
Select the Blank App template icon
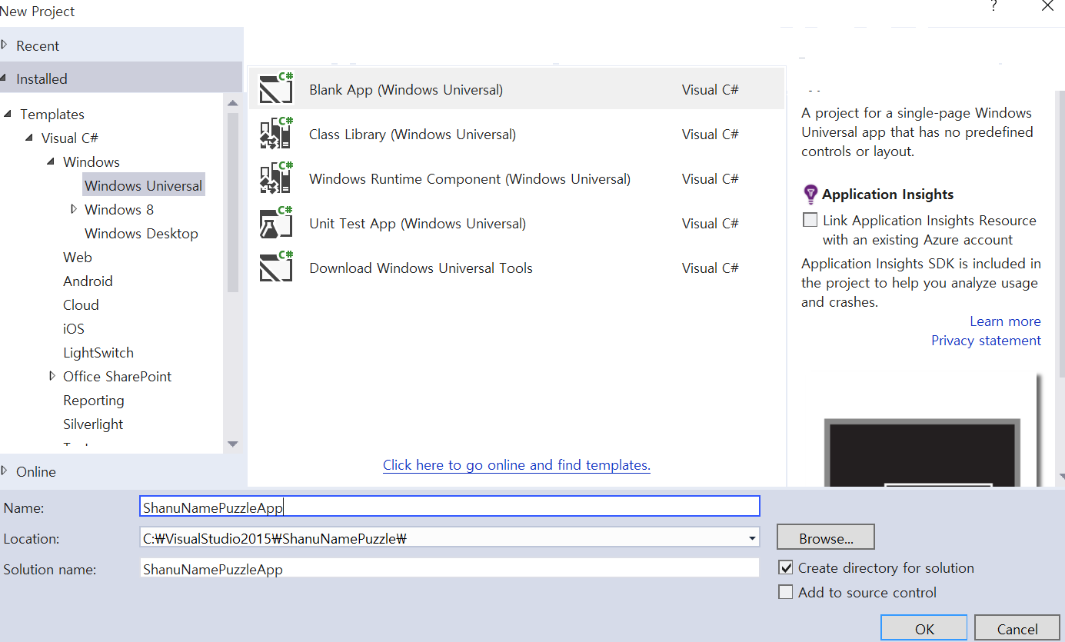click(x=276, y=88)
